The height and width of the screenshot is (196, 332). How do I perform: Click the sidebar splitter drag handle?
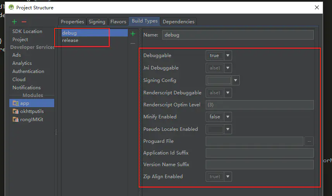point(56,132)
